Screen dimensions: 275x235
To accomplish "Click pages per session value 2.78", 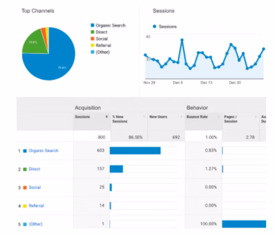I will tap(250, 137).
